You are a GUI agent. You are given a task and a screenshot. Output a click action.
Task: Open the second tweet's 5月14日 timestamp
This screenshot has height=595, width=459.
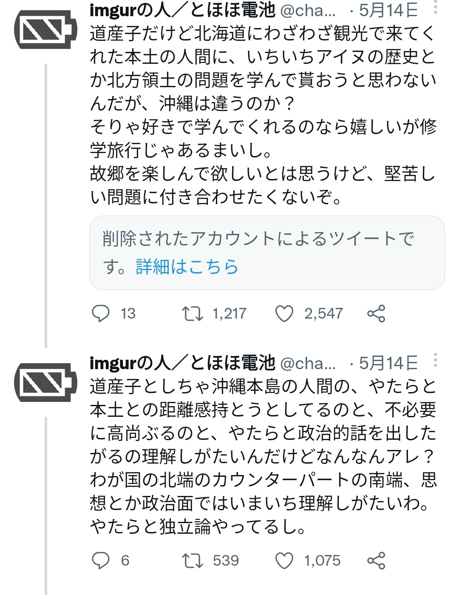tap(388, 363)
